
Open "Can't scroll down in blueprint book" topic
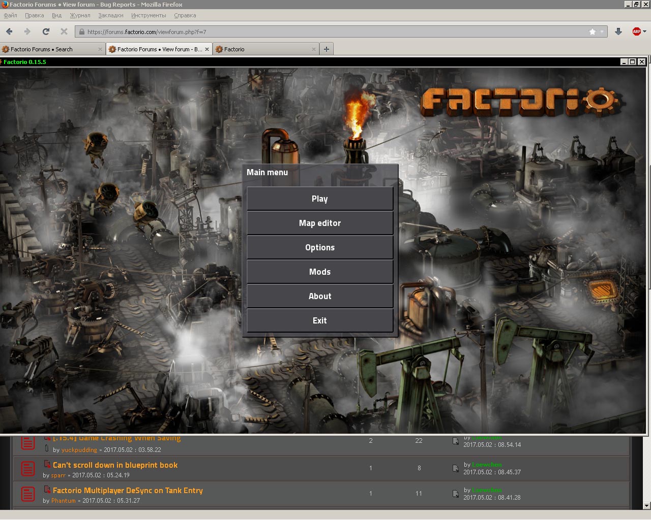point(115,465)
